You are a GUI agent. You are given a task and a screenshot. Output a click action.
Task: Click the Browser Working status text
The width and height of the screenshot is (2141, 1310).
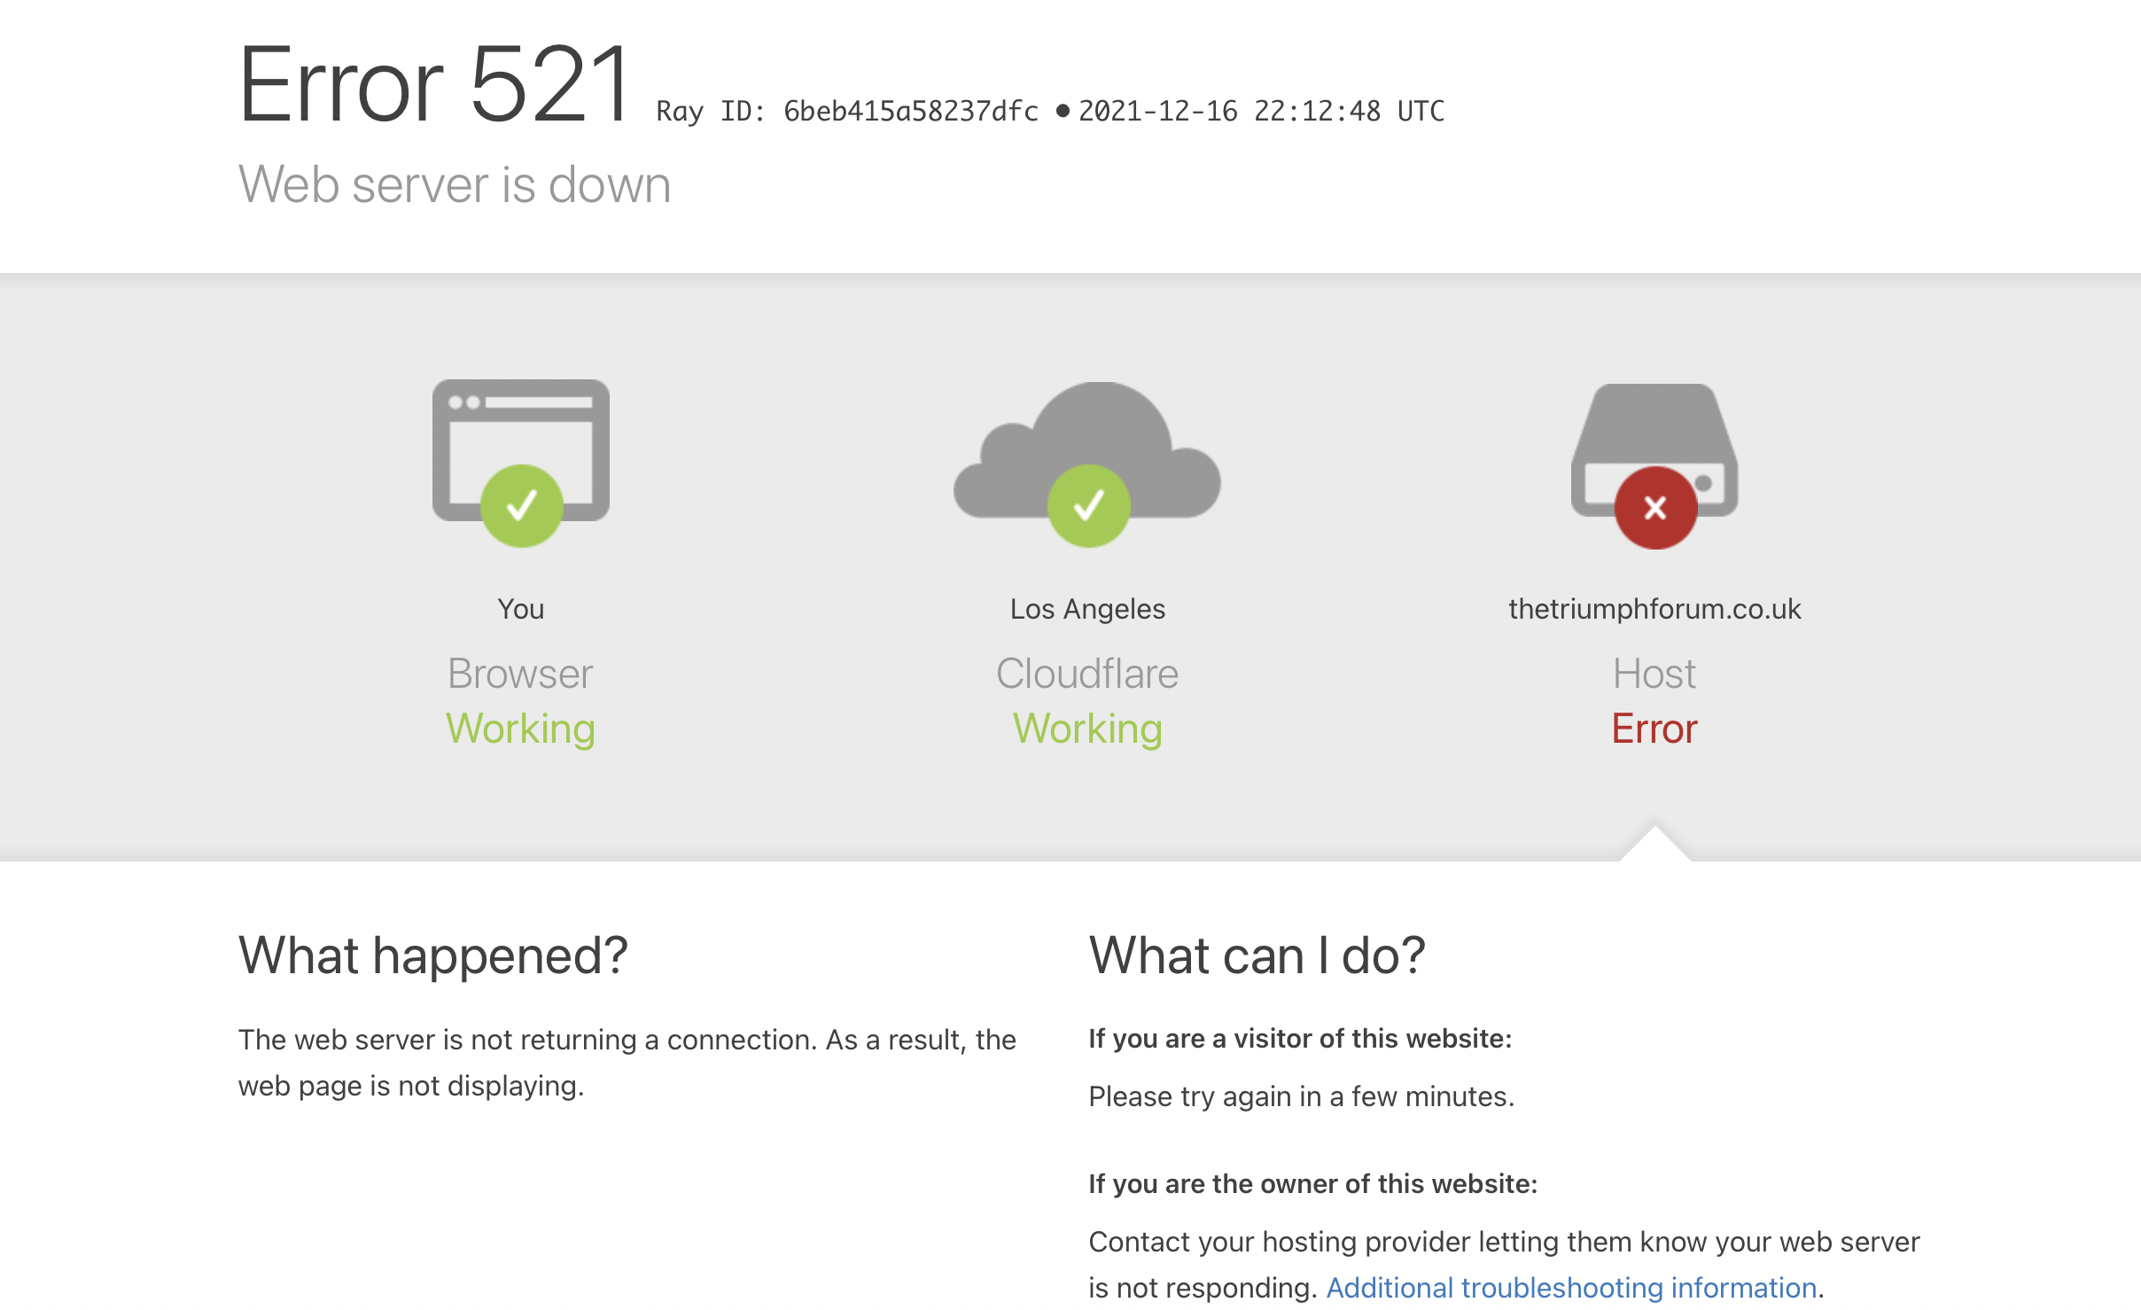pyautogui.click(x=520, y=729)
